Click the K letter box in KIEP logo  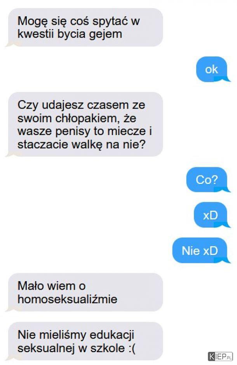tap(212, 356)
